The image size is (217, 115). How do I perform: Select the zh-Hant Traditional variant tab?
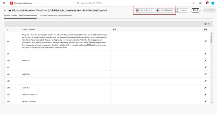(20, 16)
